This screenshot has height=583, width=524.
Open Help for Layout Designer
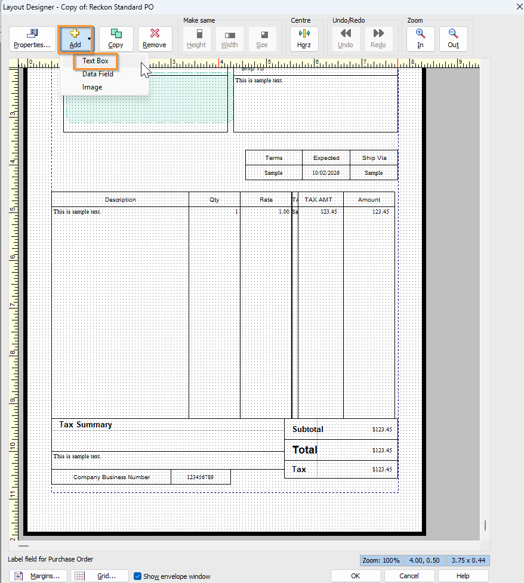[463, 576]
